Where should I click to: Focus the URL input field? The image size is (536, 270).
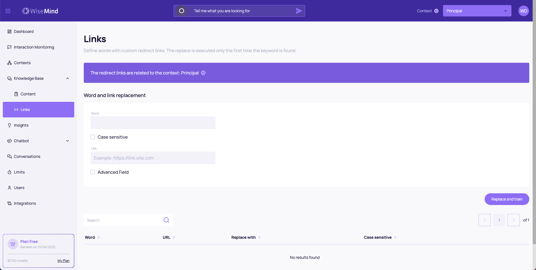tap(153, 158)
